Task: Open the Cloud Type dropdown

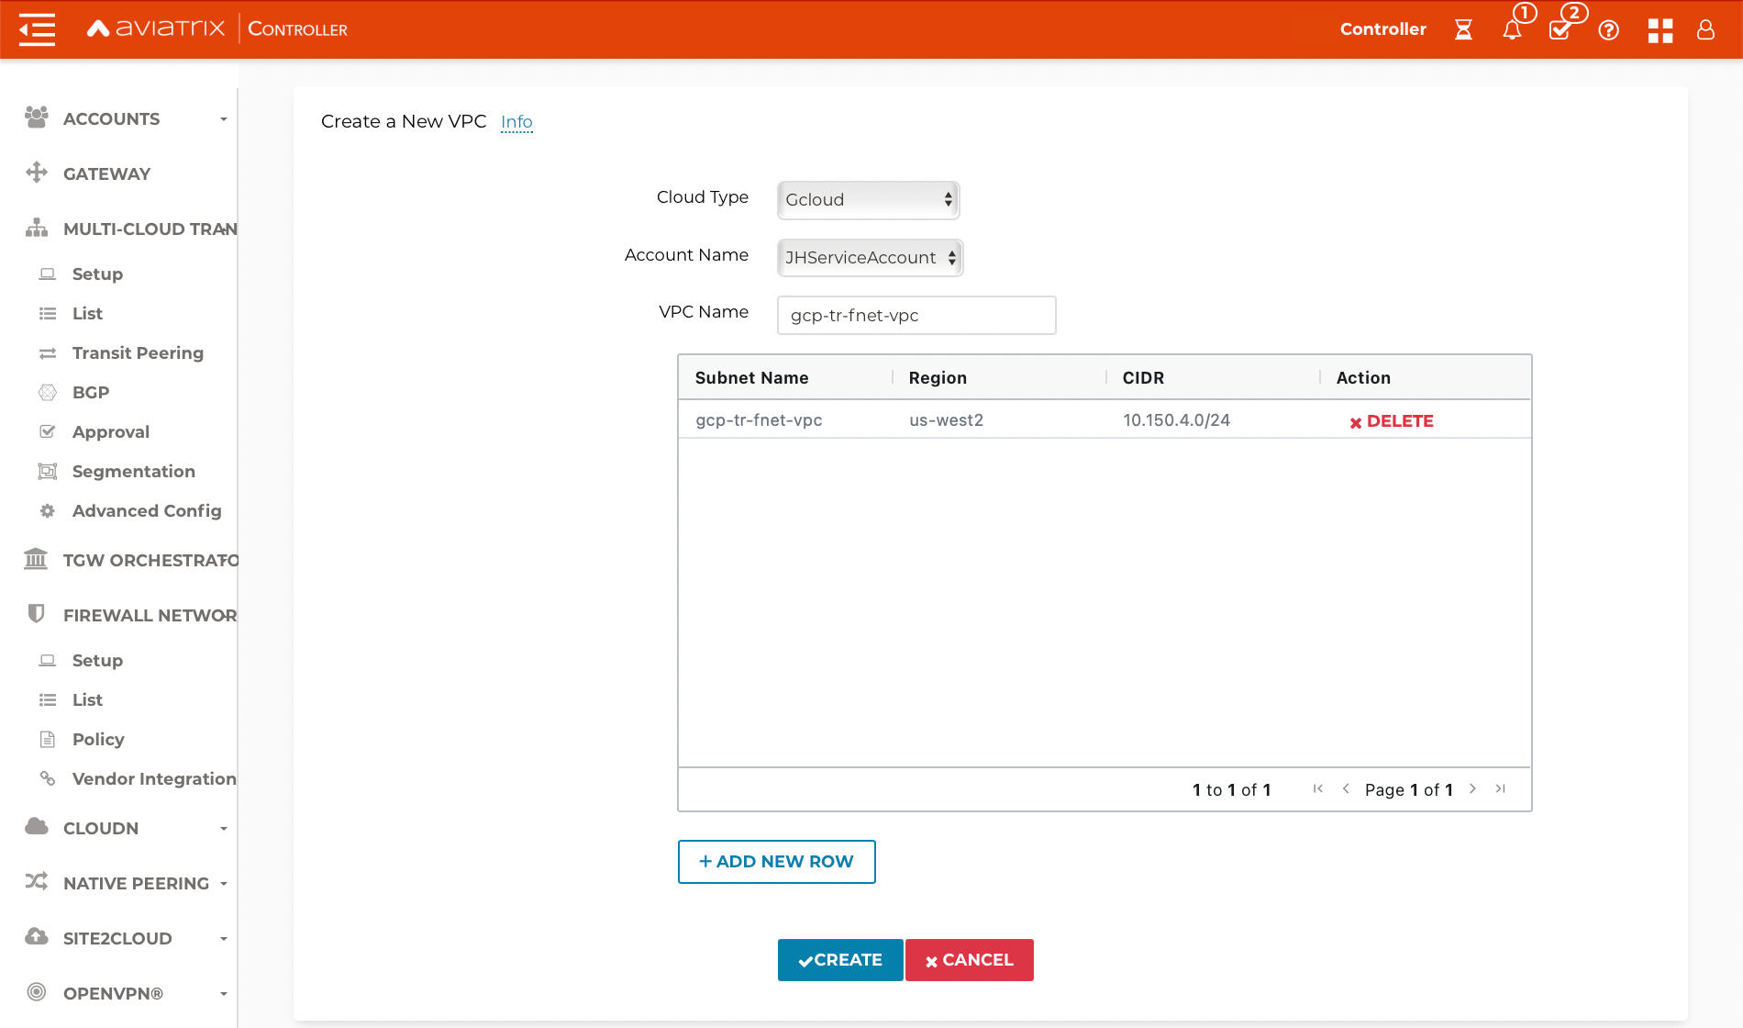Action: coord(868,199)
